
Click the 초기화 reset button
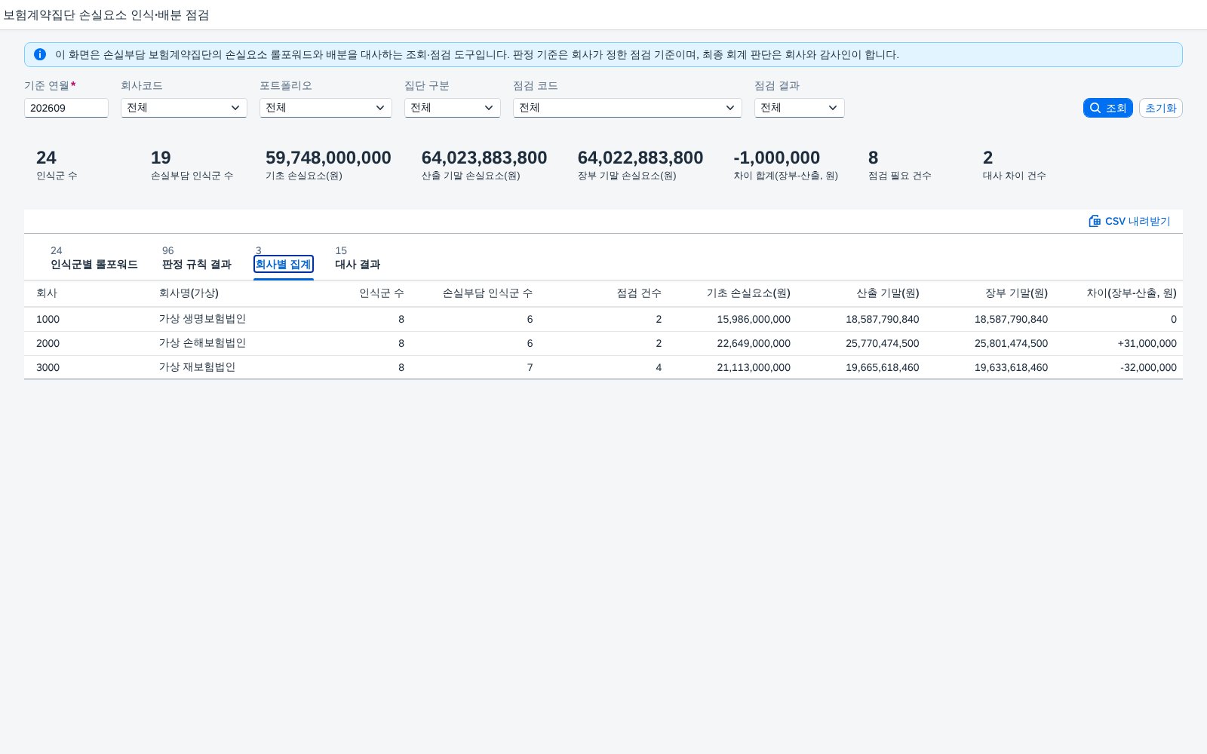tap(1161, 108)
